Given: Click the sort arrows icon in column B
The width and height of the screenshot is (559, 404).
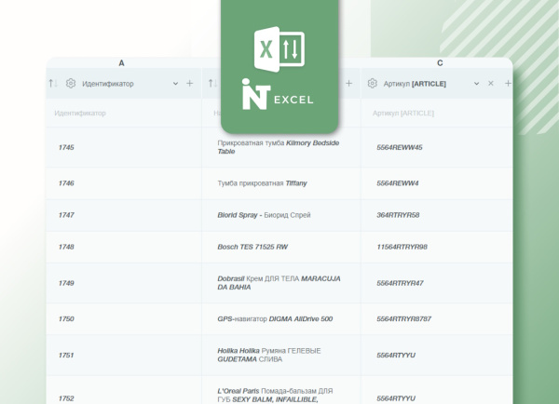Looking at the screenshot, I should (211, 84).
